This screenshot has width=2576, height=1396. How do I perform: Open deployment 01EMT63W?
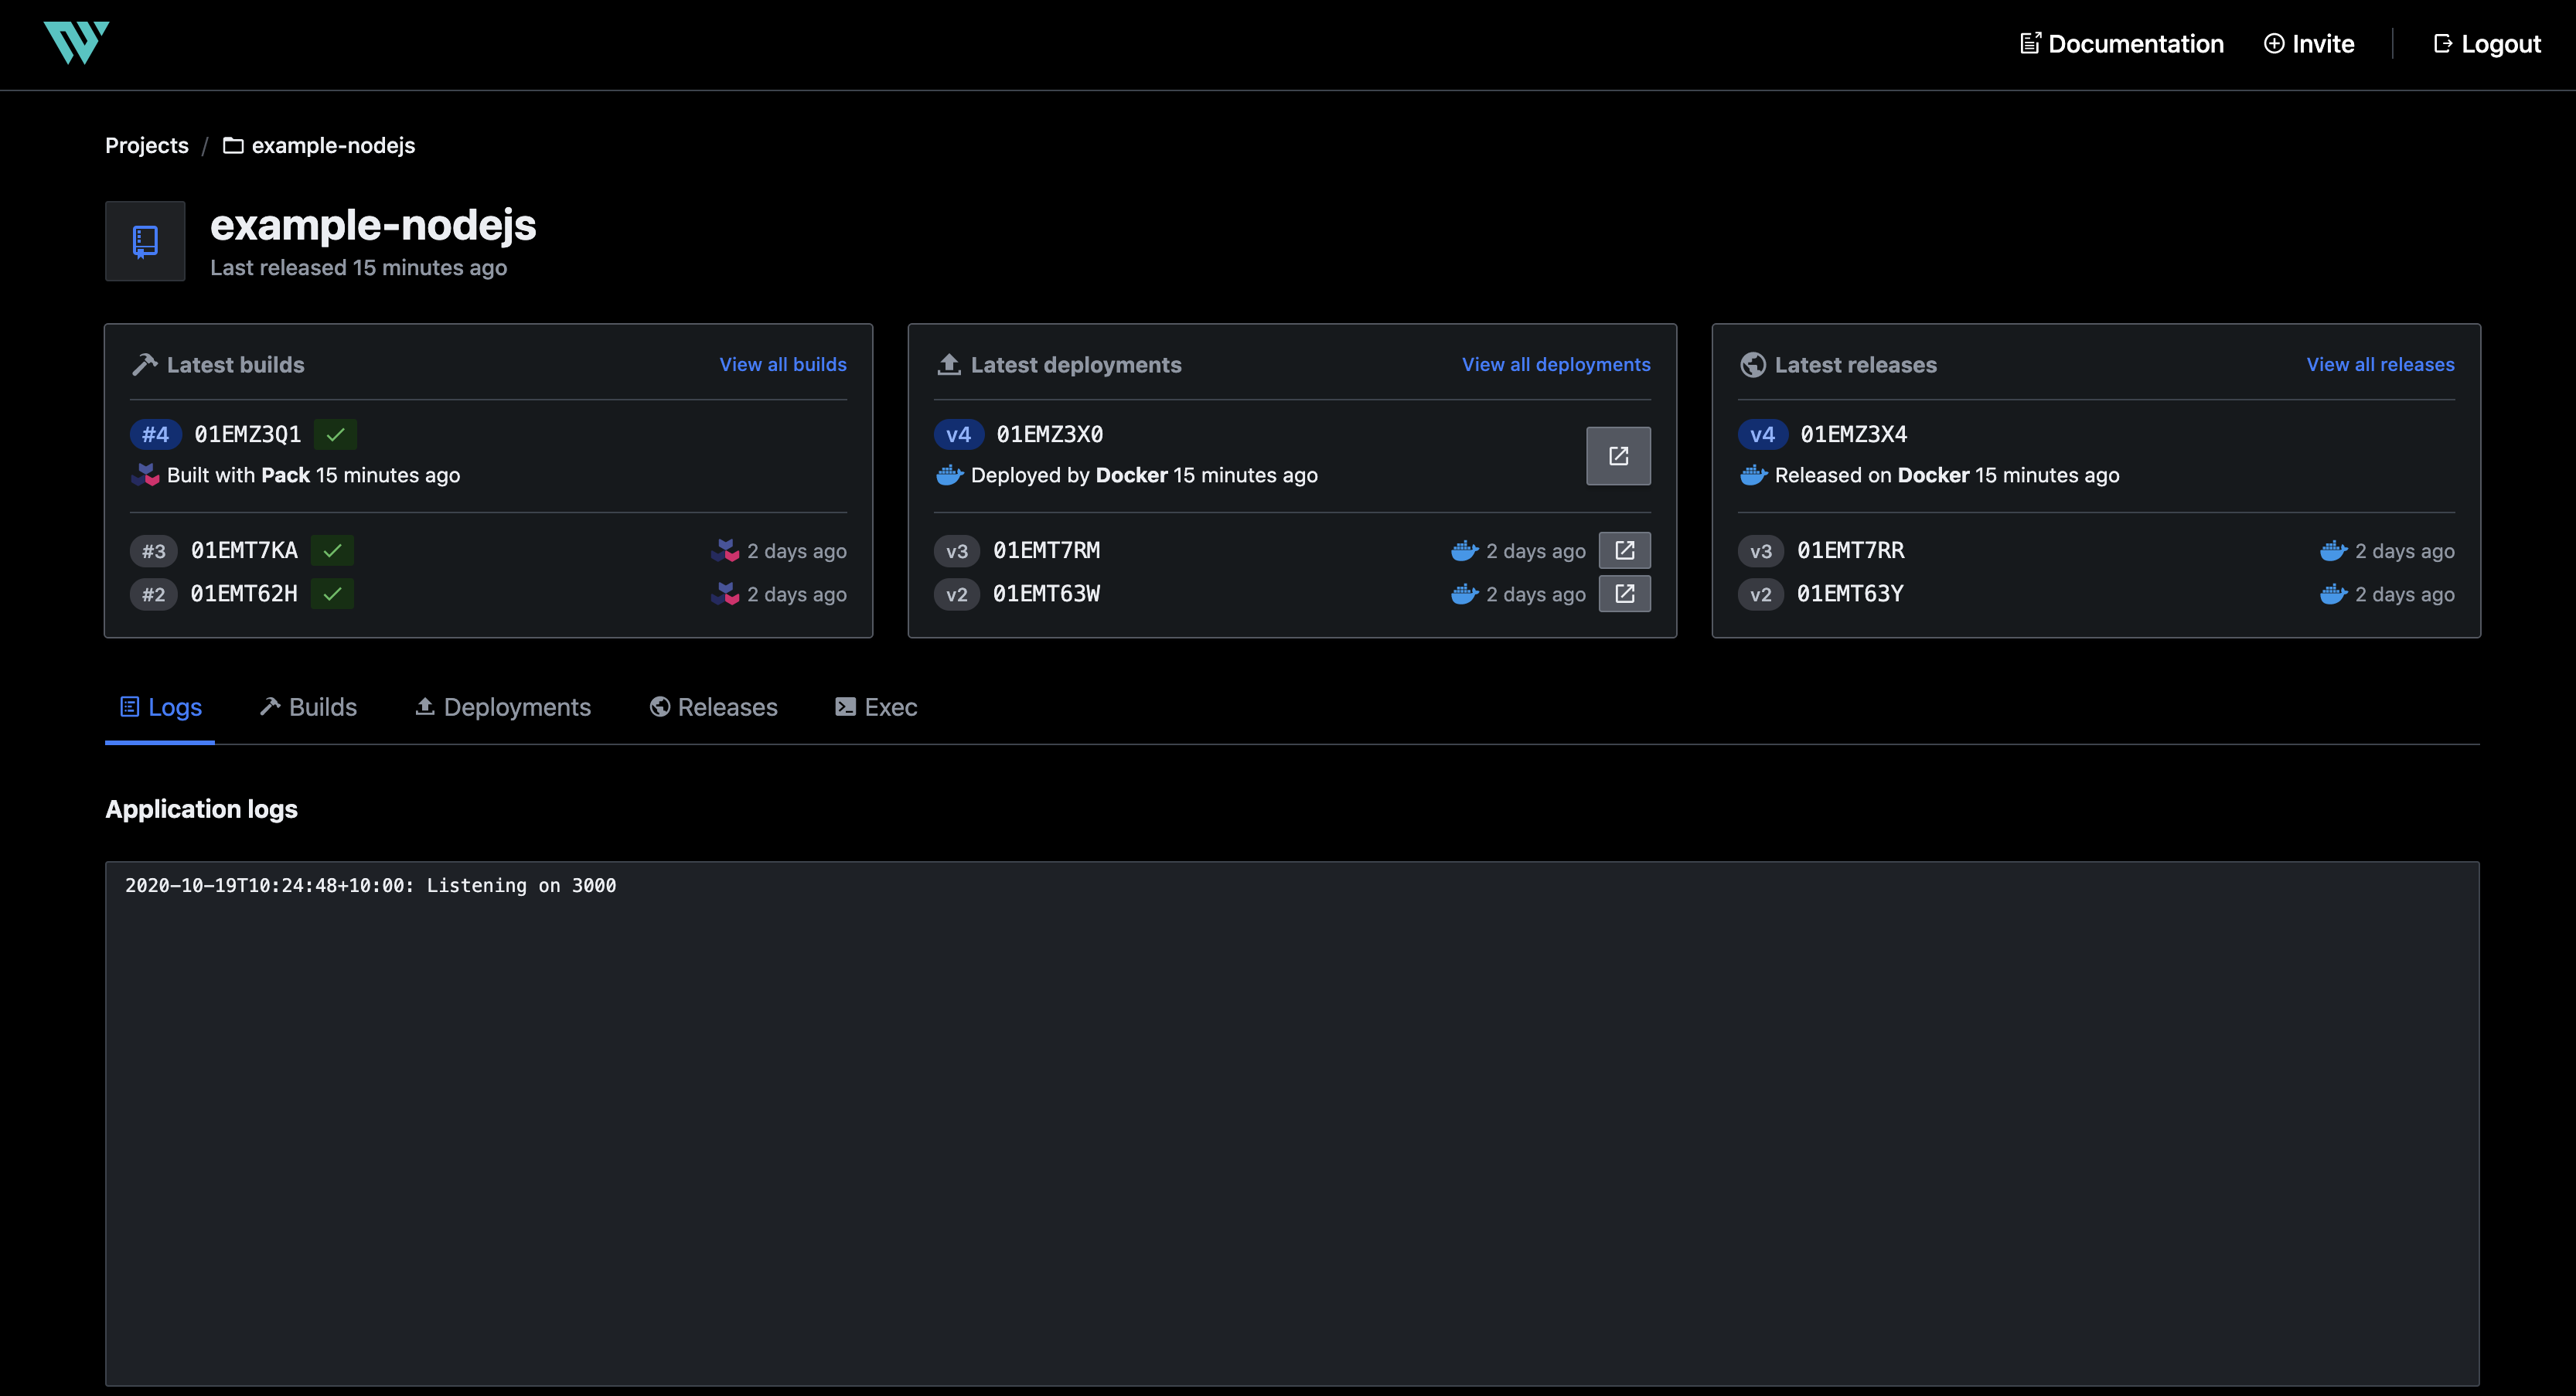[x=1046, y=593]
